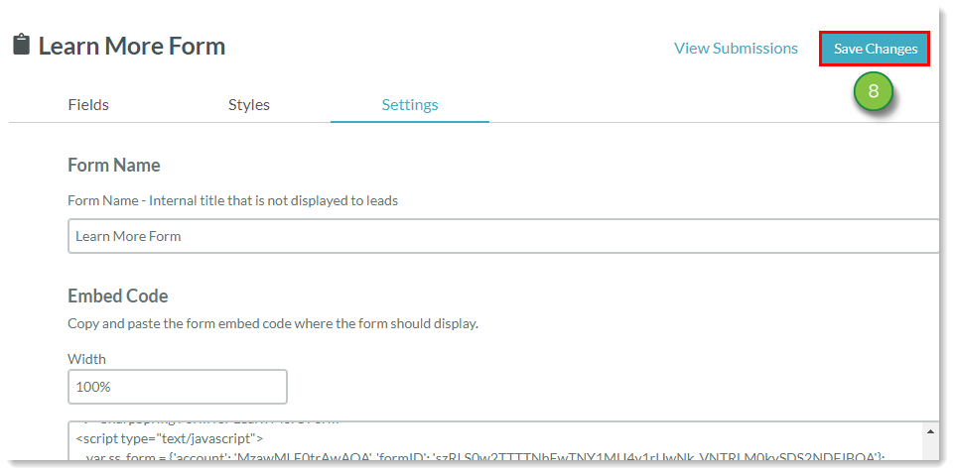Click the embed code scrollbar up arrow
The height and width of the screenshot is (475, 954).
pyautogui.click(x=931, y=431)
